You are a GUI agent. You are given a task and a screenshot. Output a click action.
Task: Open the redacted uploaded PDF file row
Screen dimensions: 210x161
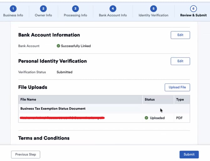[104, 118]
